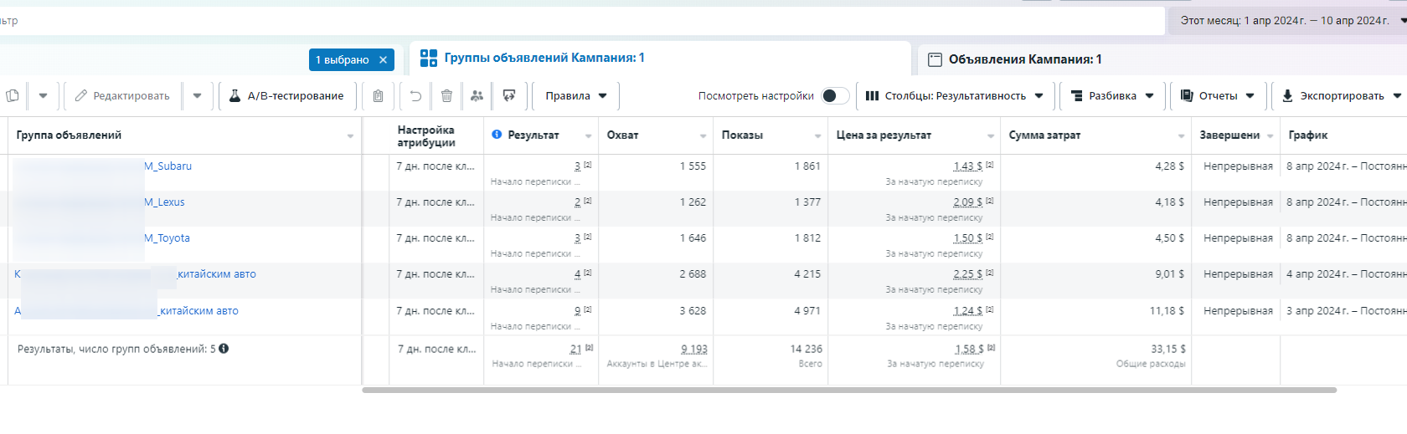Click the clipboard paste icon
The height and width of the screenshot is (434, 1407).
click(x=378, y=96)
